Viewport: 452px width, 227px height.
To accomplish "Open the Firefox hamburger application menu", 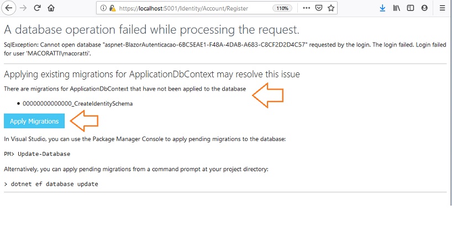I will tap(442, 8).
